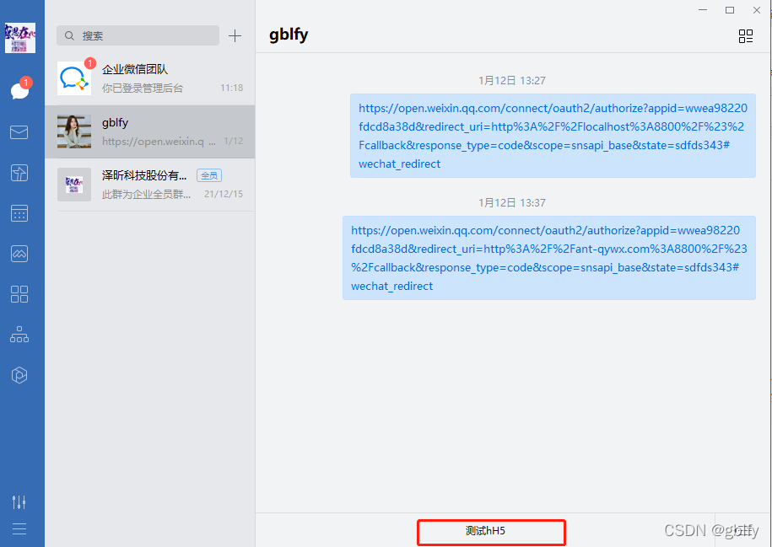
Task: Click the 1月12日 13:27 timestamp
Action: pyautogui.click(x=512, y=81)
